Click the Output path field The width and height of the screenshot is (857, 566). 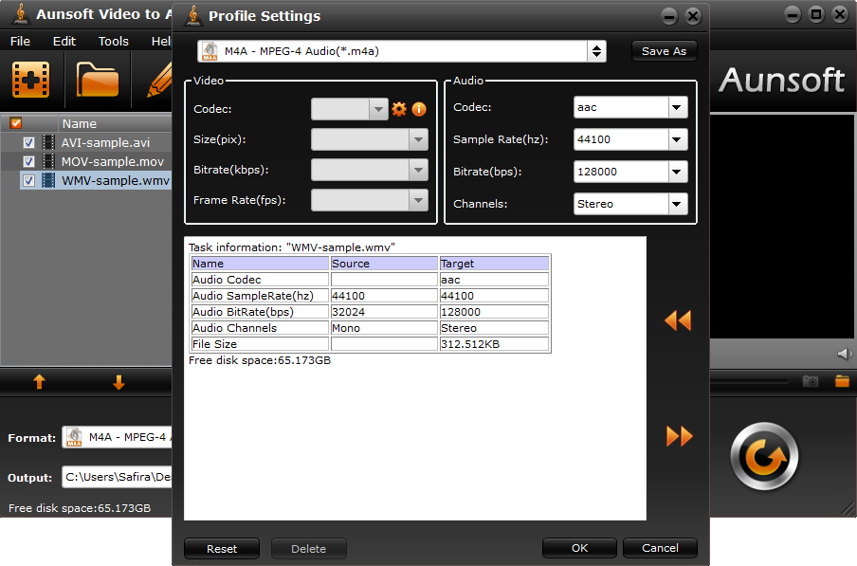[117, 477]
